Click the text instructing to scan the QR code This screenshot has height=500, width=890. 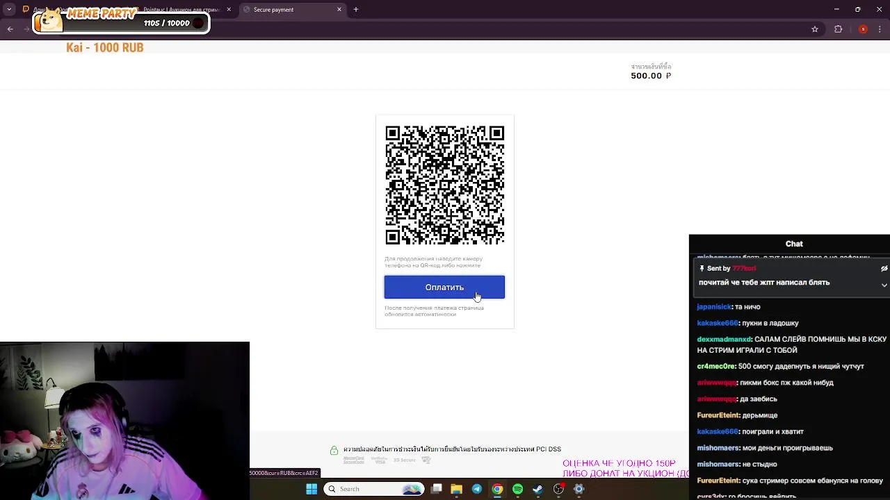click(433, 262)
